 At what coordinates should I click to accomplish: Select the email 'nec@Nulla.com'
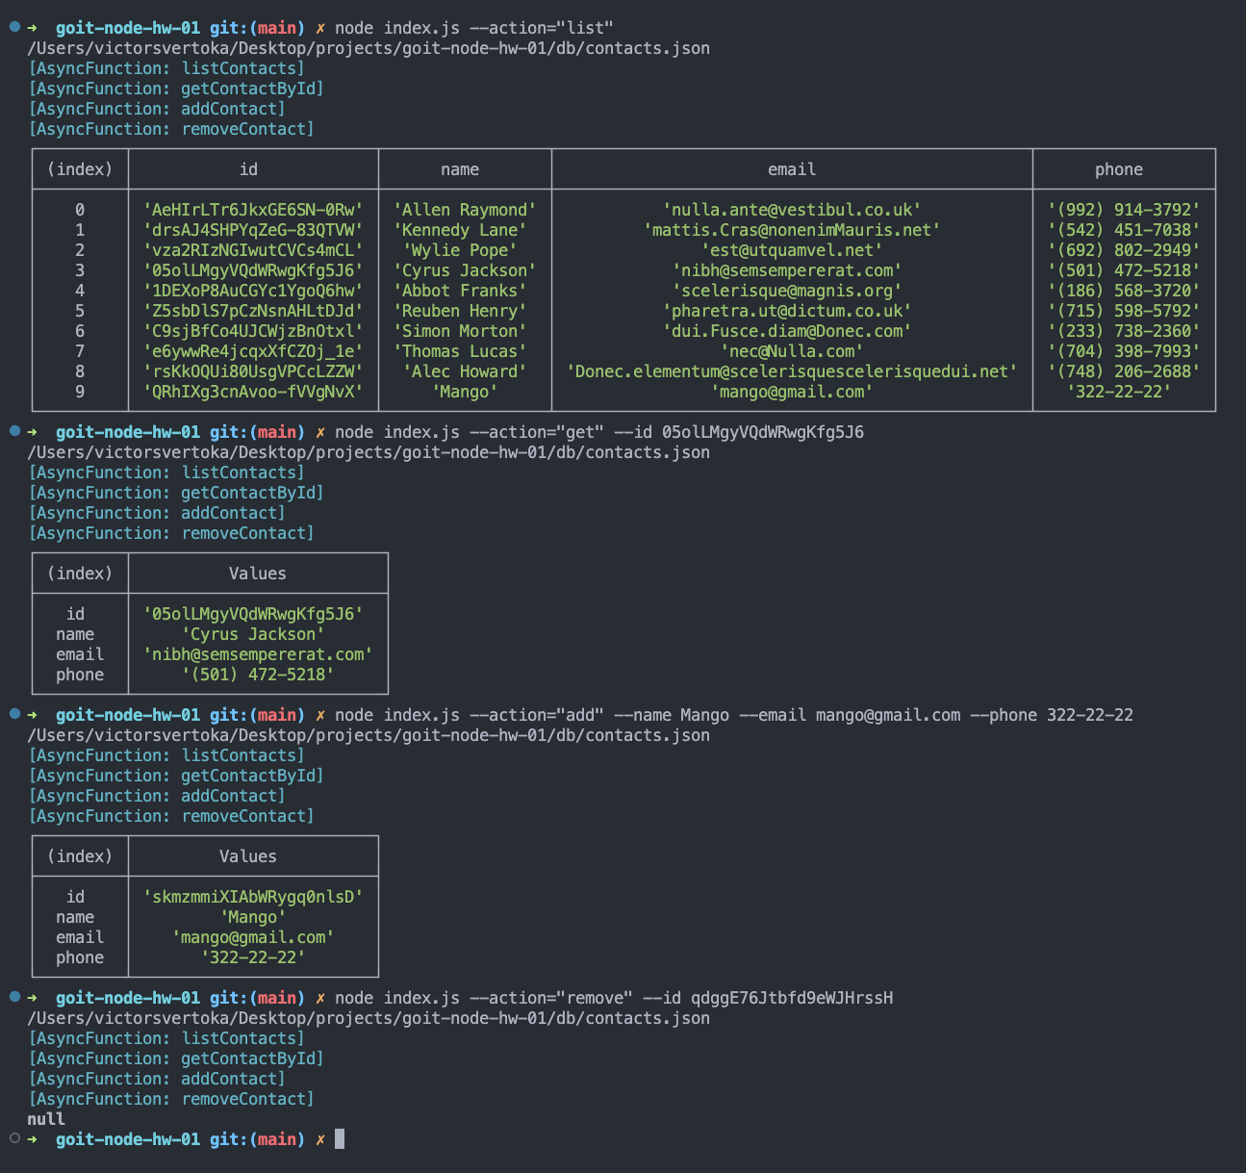tap(792, 351)
